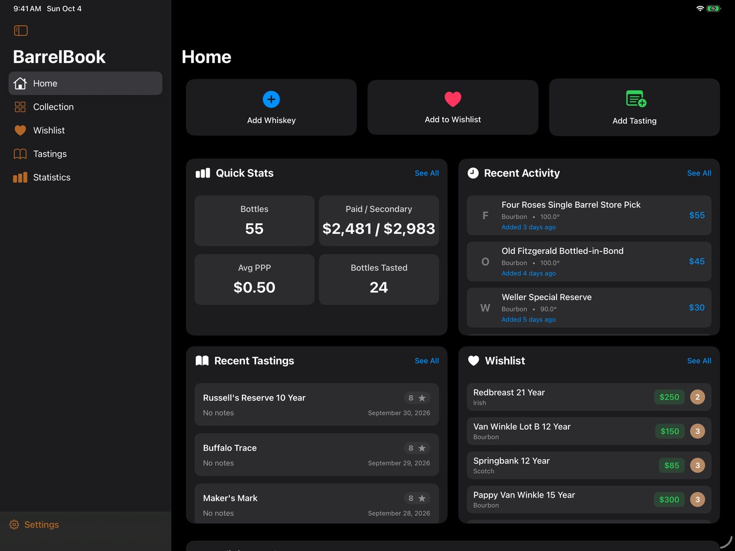Screen dimensions: 735x551
Task: Open Settings label in sidebar footer
Action: [x=41, y=525]
